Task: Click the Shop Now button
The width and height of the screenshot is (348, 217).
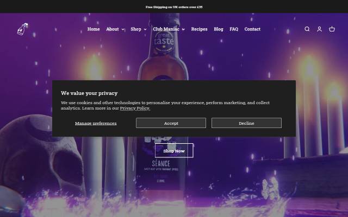Action: 174,151
